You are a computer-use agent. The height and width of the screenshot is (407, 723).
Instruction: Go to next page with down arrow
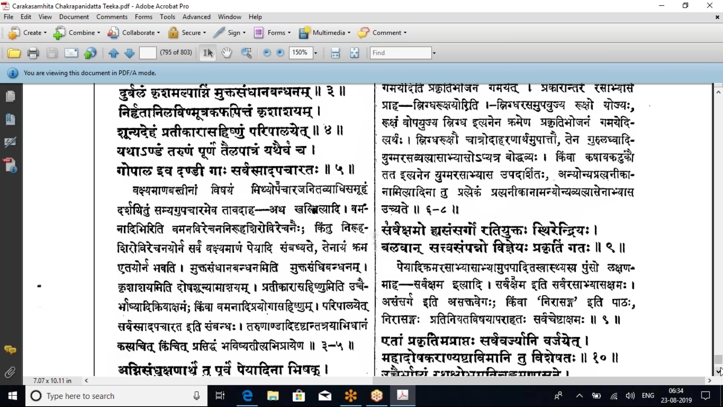(129, 53)
